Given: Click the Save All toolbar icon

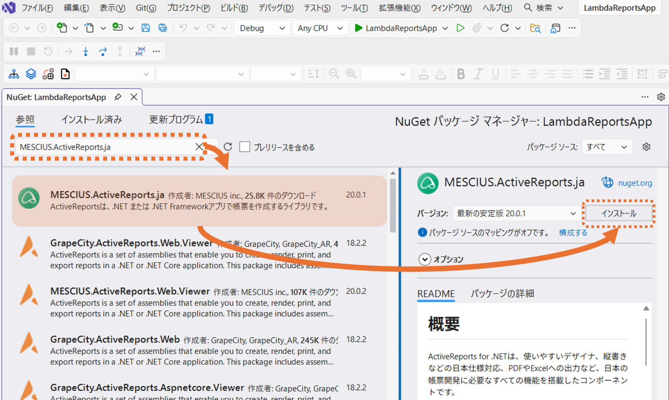Looking at the screenshot, I should click(162, 28).
